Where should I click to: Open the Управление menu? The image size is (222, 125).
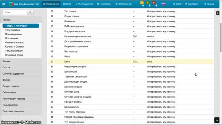(x=51, y=4)
